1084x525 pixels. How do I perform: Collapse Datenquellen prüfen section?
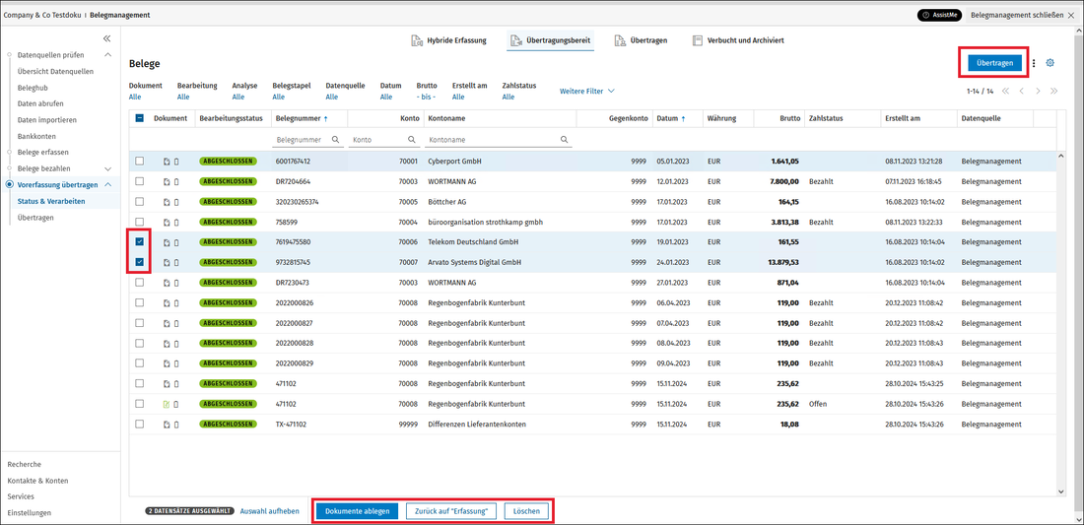(107, 54)
